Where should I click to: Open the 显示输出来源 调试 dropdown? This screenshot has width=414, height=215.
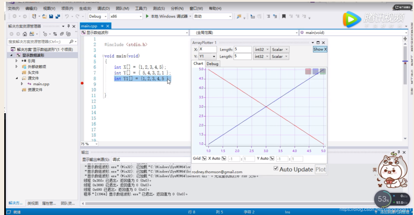click(151, 159)
